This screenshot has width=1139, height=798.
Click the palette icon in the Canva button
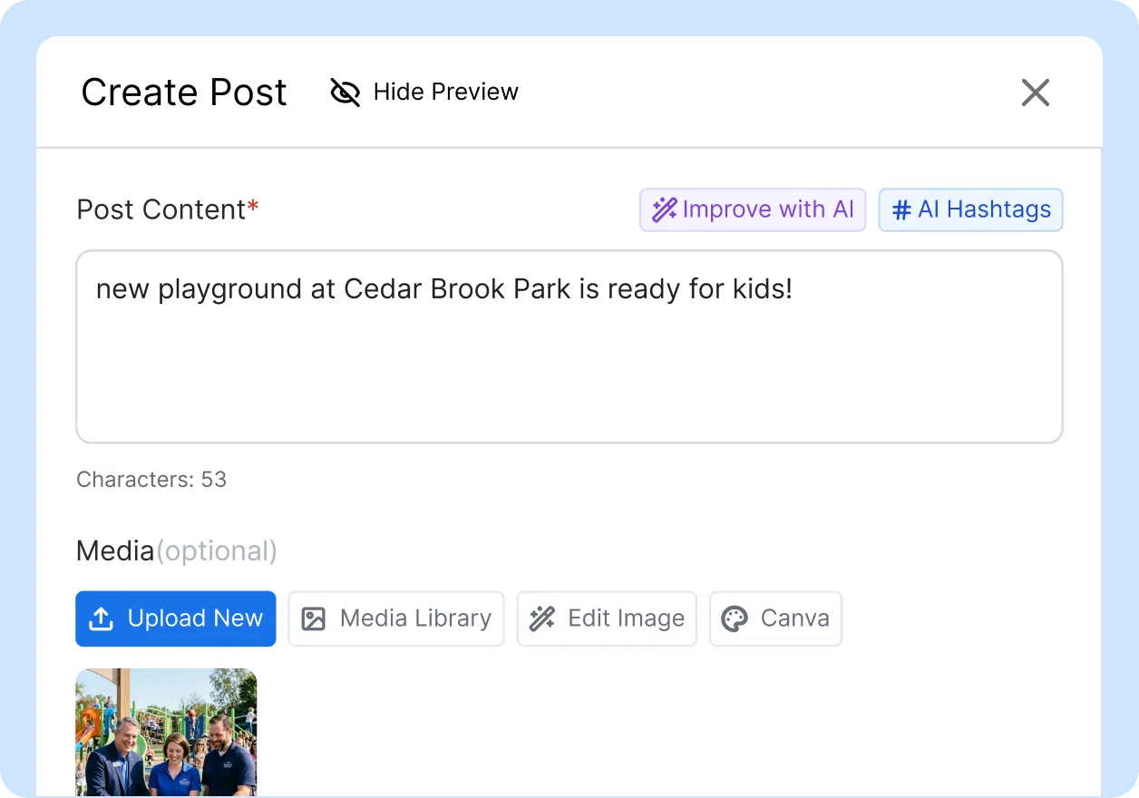[734, 619]
